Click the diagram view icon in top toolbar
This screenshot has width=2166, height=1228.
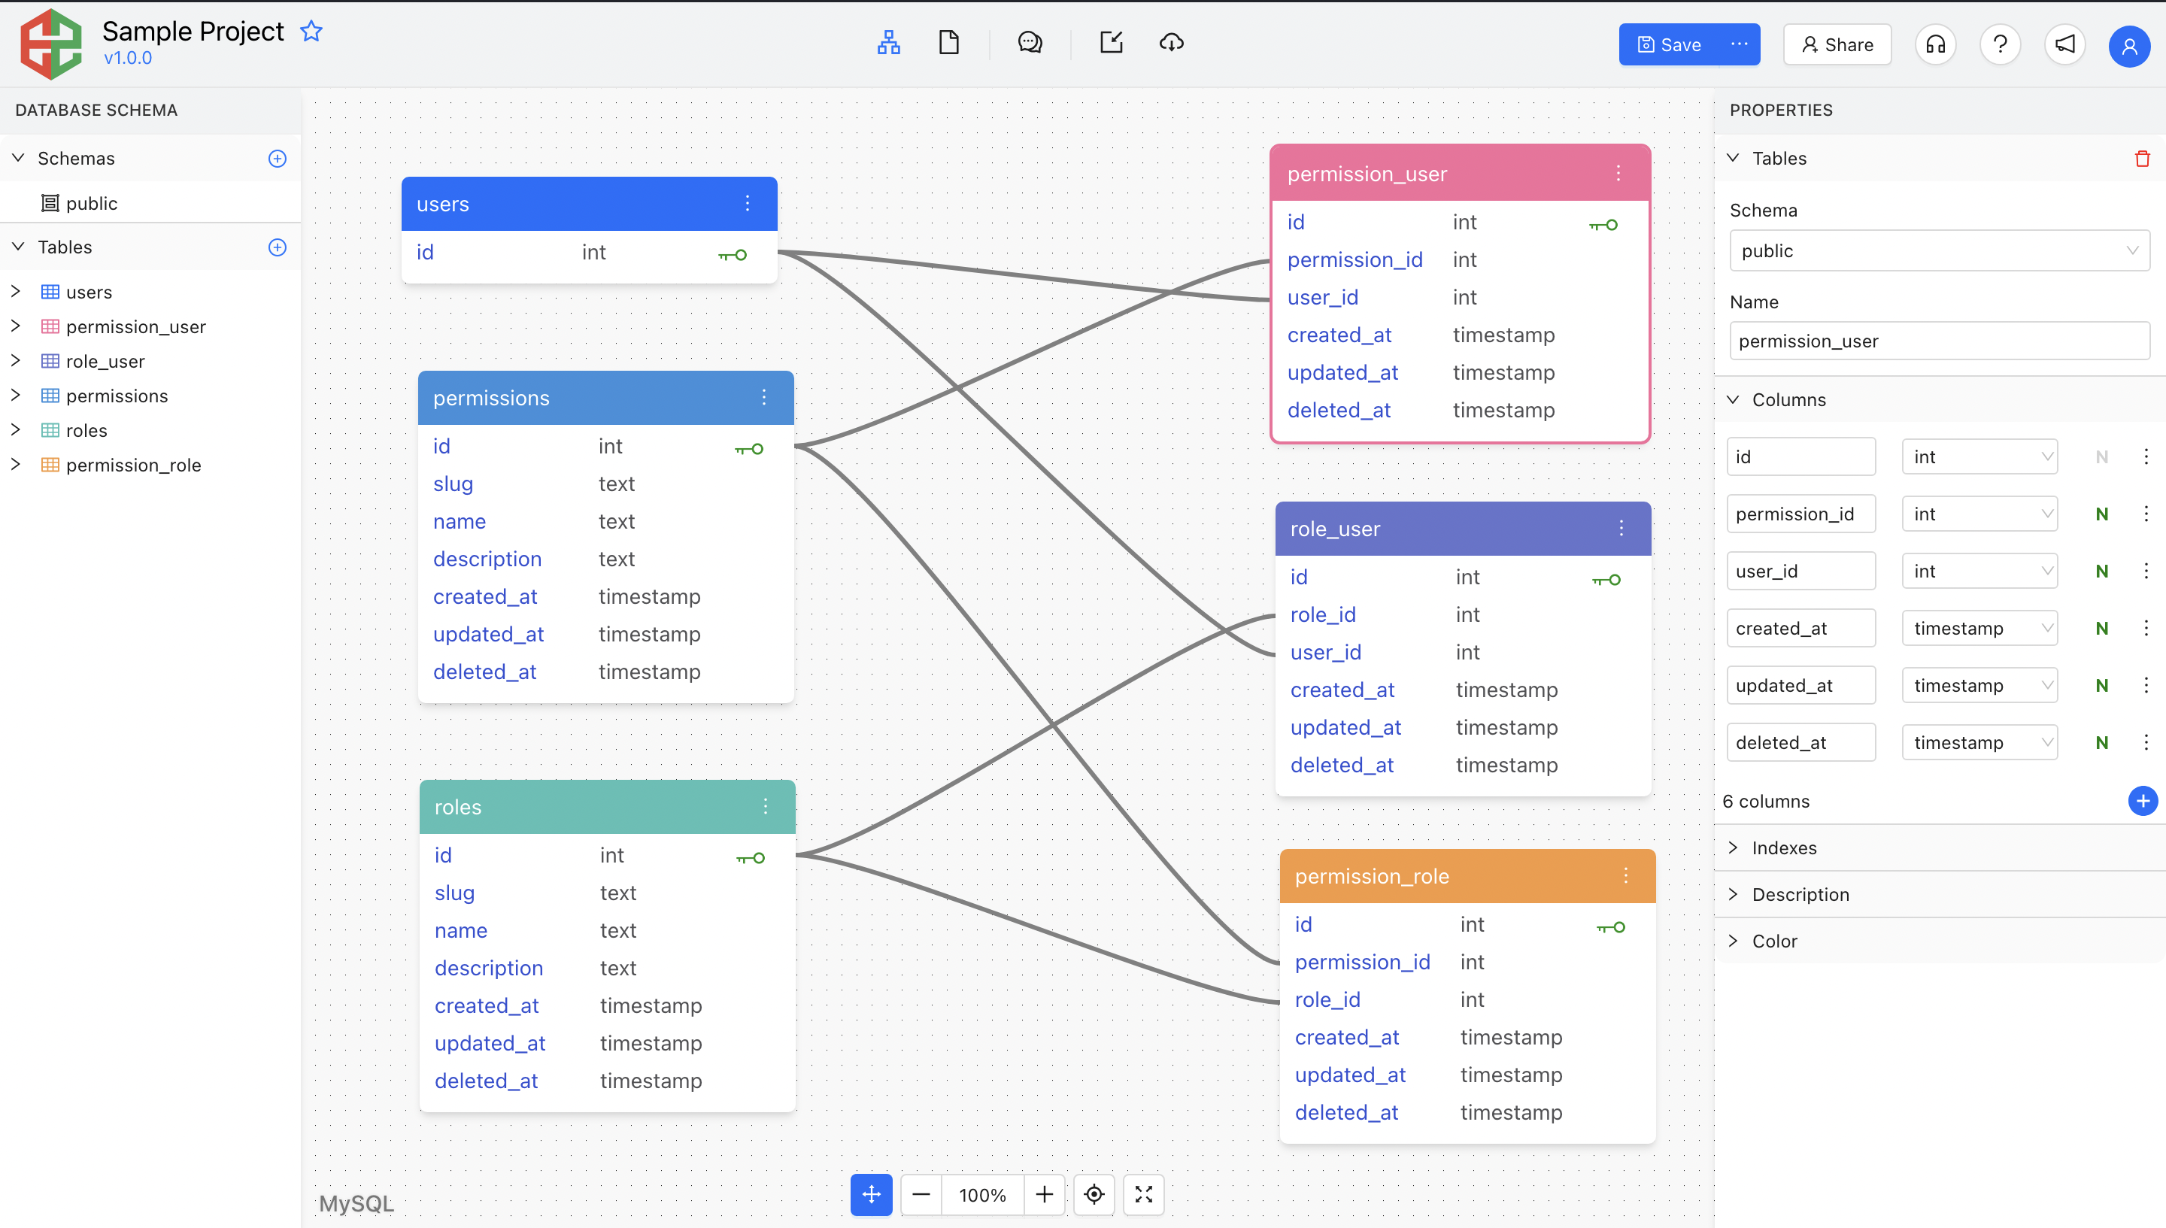click(x=888, y=43)
